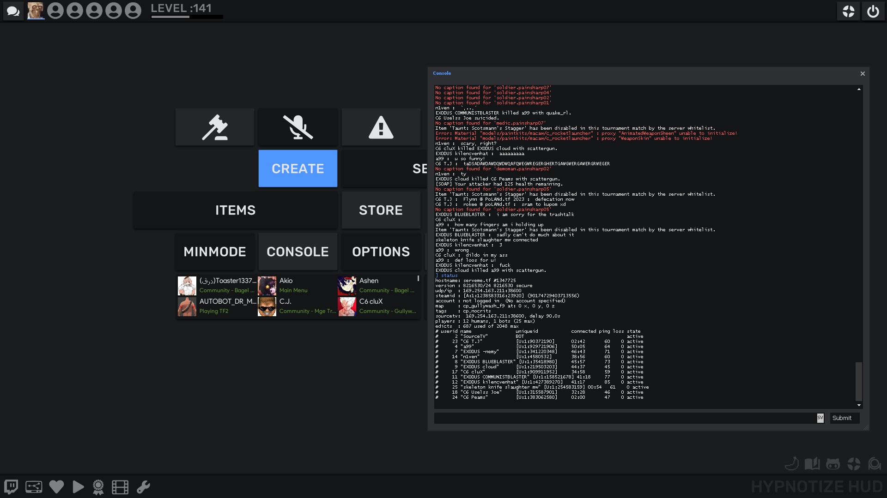The image size is (887, 498).
Task: Click the heart favorites icon
Action: (56, 486)
